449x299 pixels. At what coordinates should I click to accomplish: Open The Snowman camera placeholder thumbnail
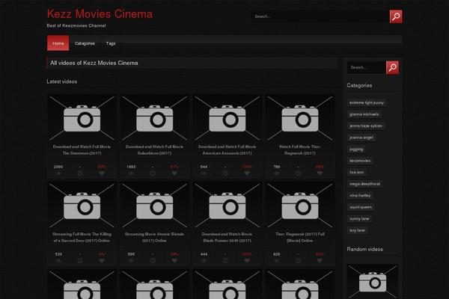click(x=82, y=118)
